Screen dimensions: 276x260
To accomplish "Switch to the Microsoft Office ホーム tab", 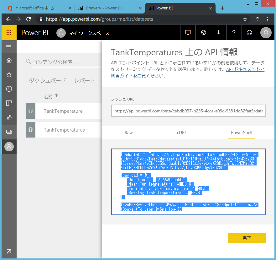I will [x=35, y=8].
